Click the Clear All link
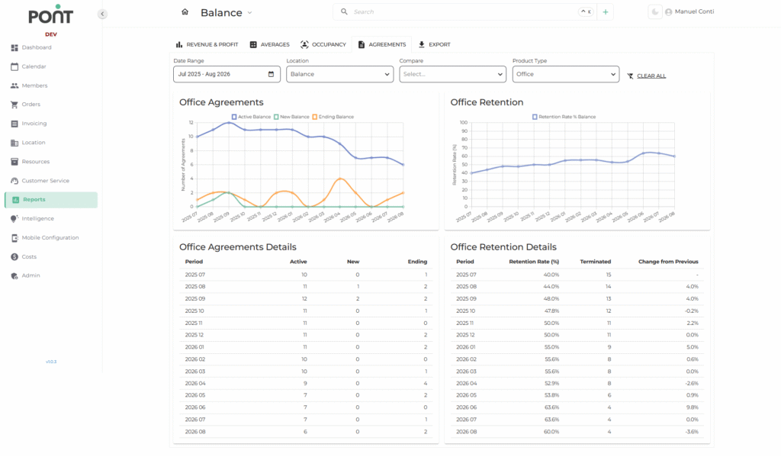The height and width of the screenshot is (457, 781). click(x=651, y=76)
